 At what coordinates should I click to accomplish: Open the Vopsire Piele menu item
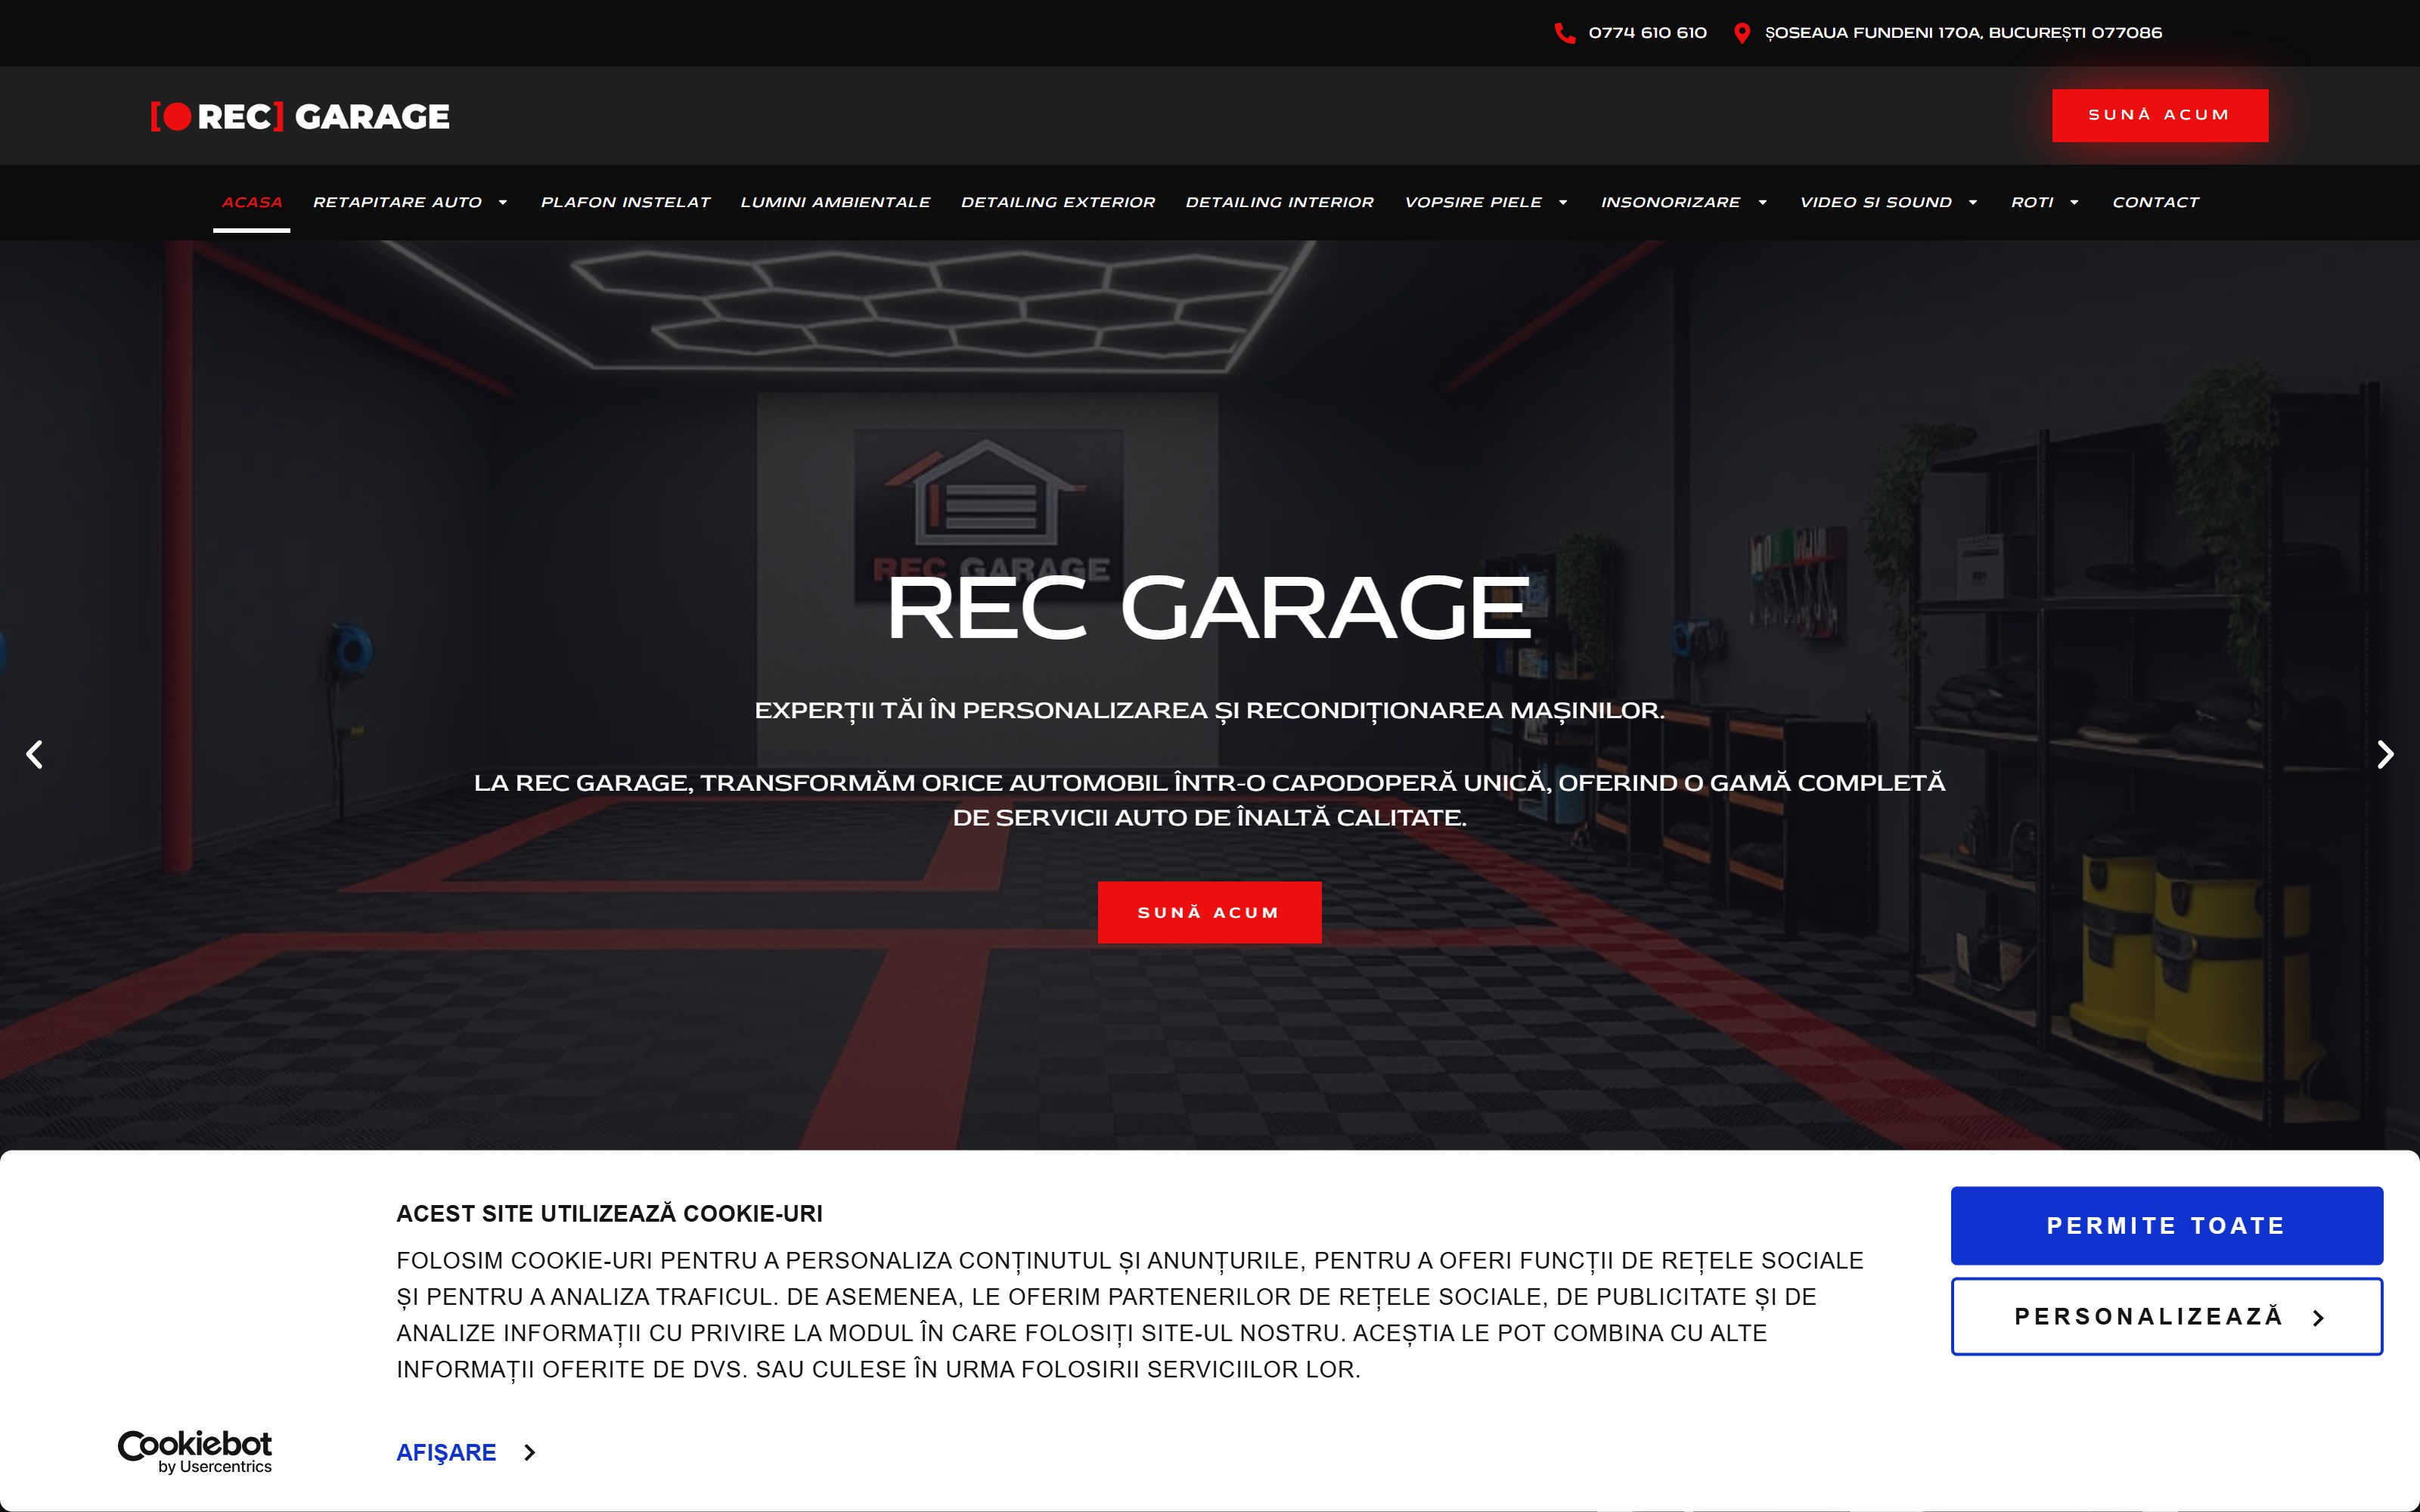pos(1473,202)
